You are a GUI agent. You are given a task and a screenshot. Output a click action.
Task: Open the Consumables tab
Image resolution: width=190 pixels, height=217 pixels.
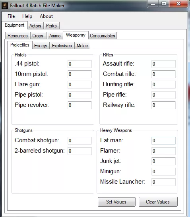click(x=103, y=36)
